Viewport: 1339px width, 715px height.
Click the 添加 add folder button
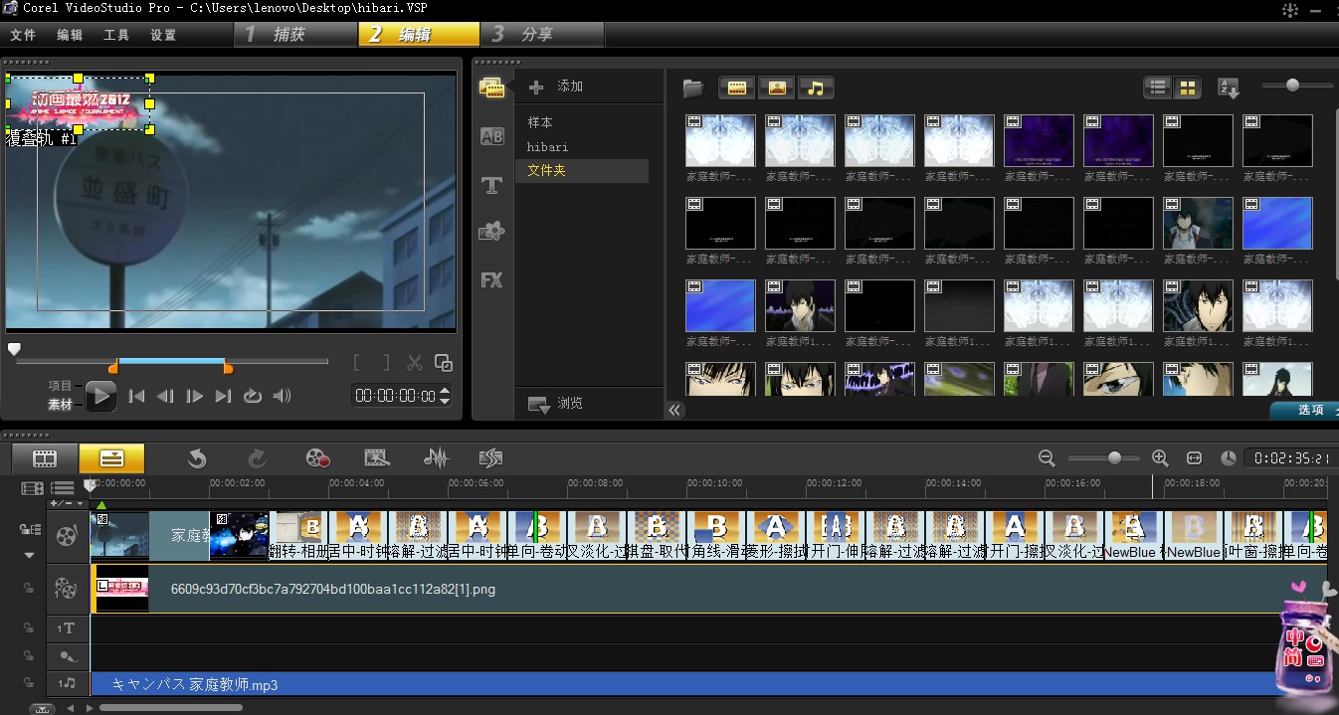[x=556, y=87]
